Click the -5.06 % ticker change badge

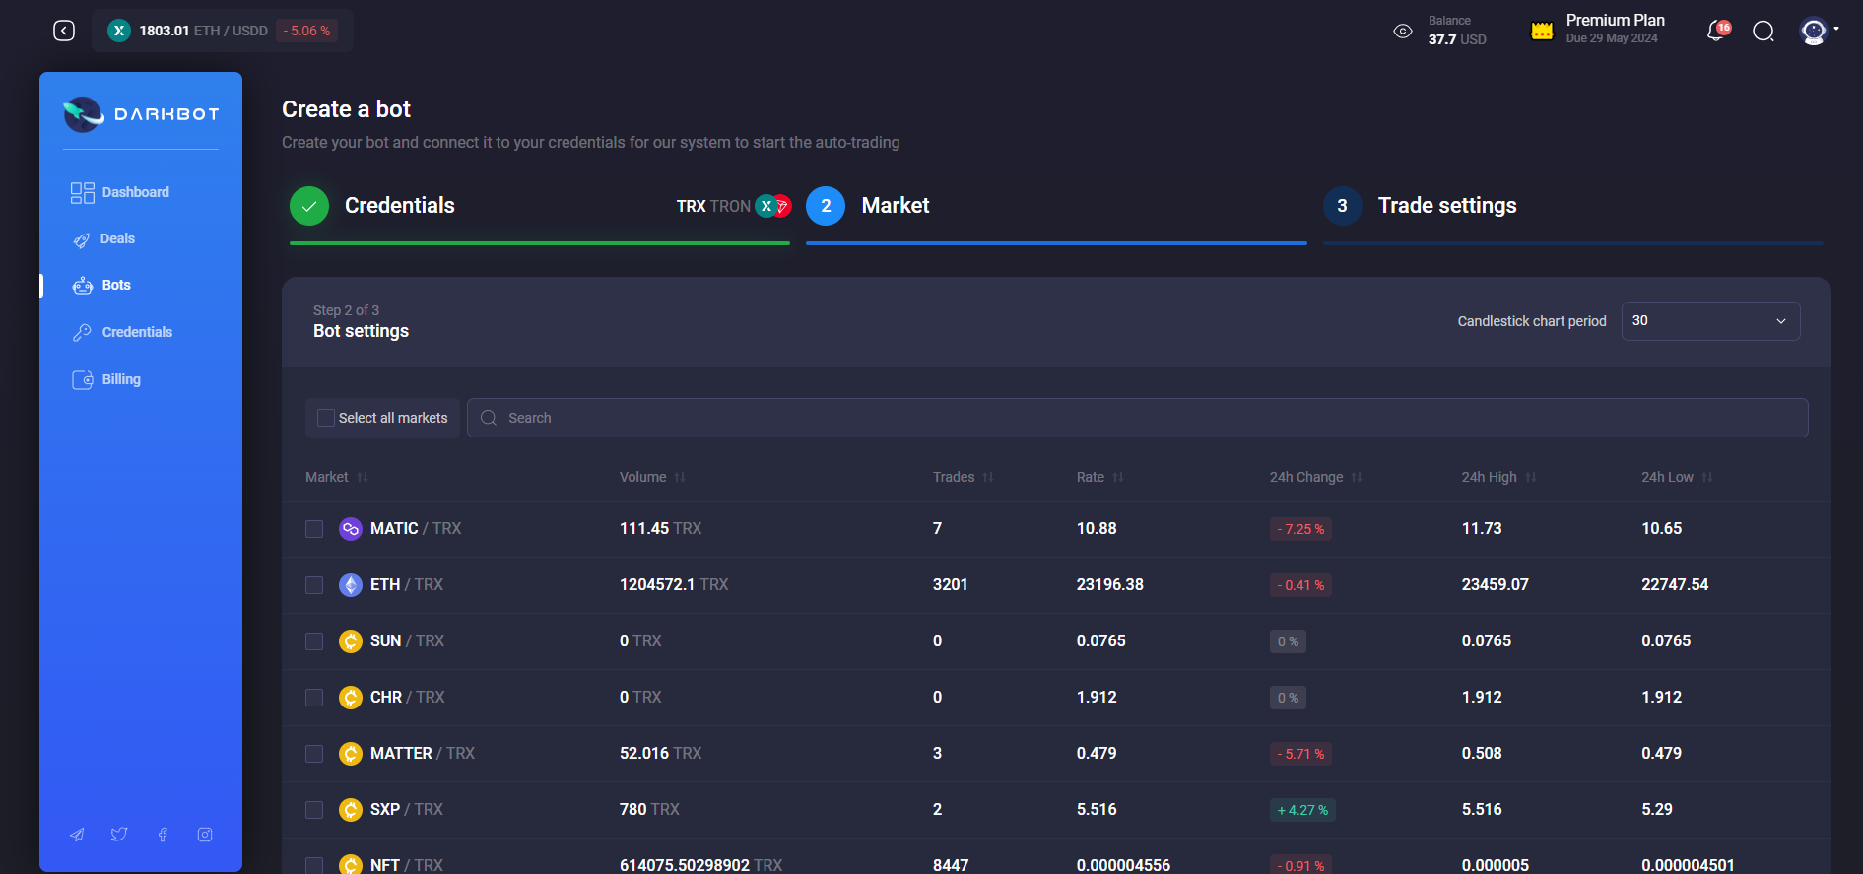click(x=306, y=31)
